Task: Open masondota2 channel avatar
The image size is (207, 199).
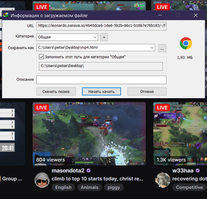Action: coord(42,180)
